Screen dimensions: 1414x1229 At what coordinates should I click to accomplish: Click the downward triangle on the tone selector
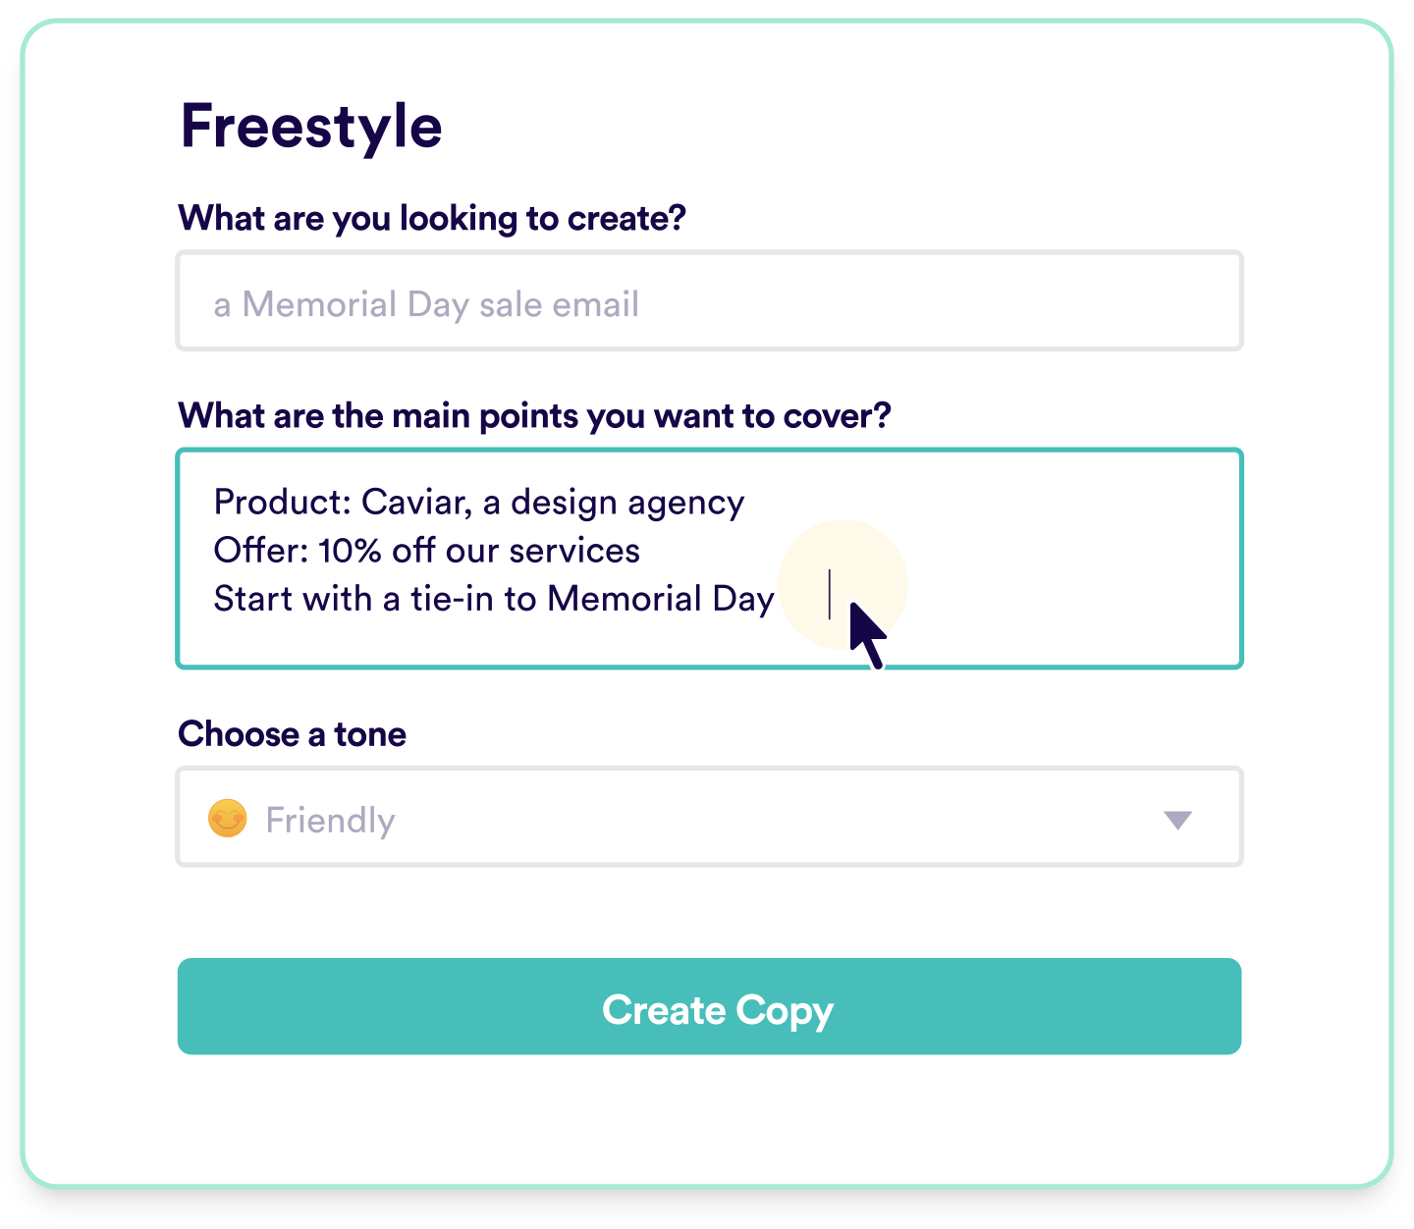click(x=1180, y=821)
